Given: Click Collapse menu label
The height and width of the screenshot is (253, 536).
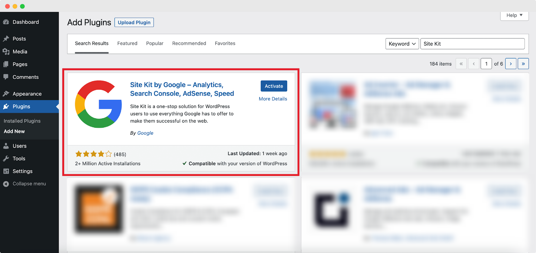Looking at the screenshot, I should tap(29, 184).
